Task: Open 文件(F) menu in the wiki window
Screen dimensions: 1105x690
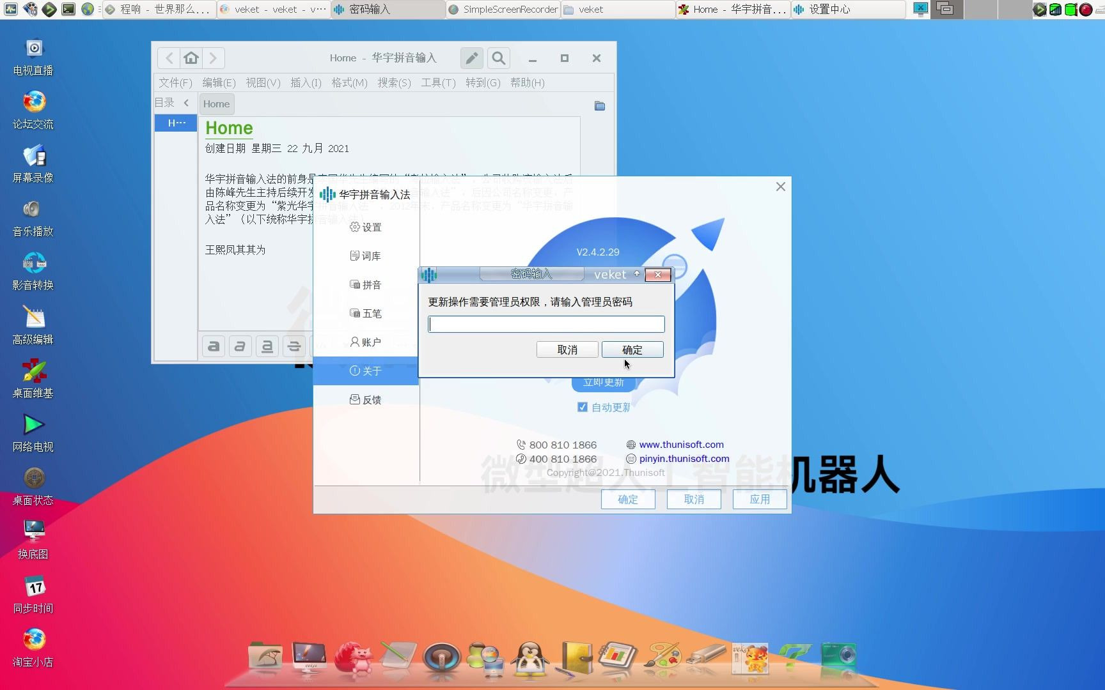Action: pos(175,83)
